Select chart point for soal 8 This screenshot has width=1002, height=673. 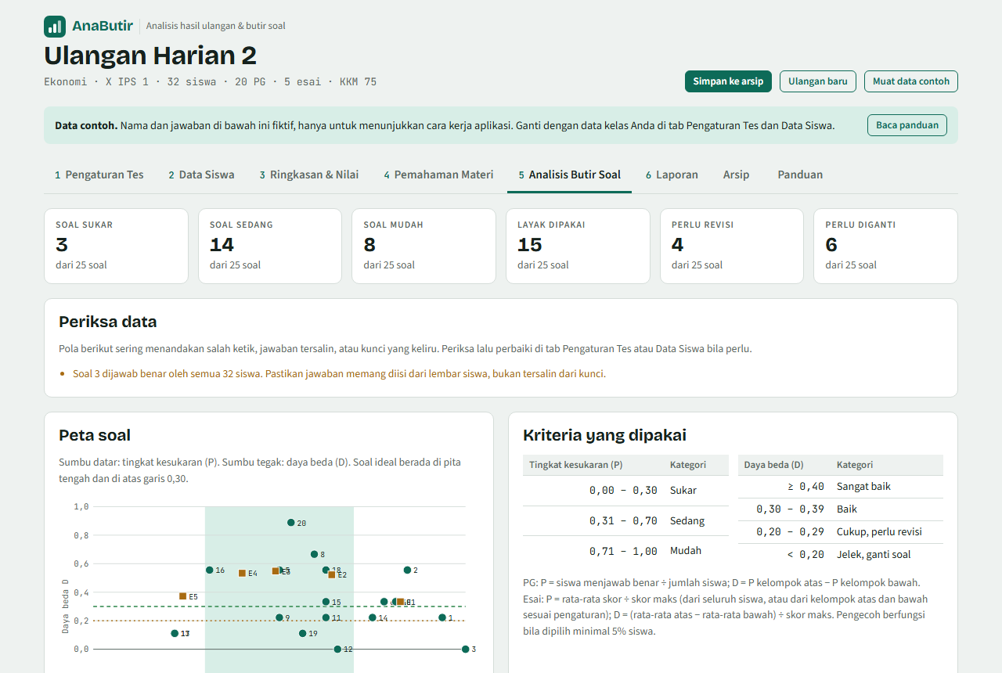point(315,554)
